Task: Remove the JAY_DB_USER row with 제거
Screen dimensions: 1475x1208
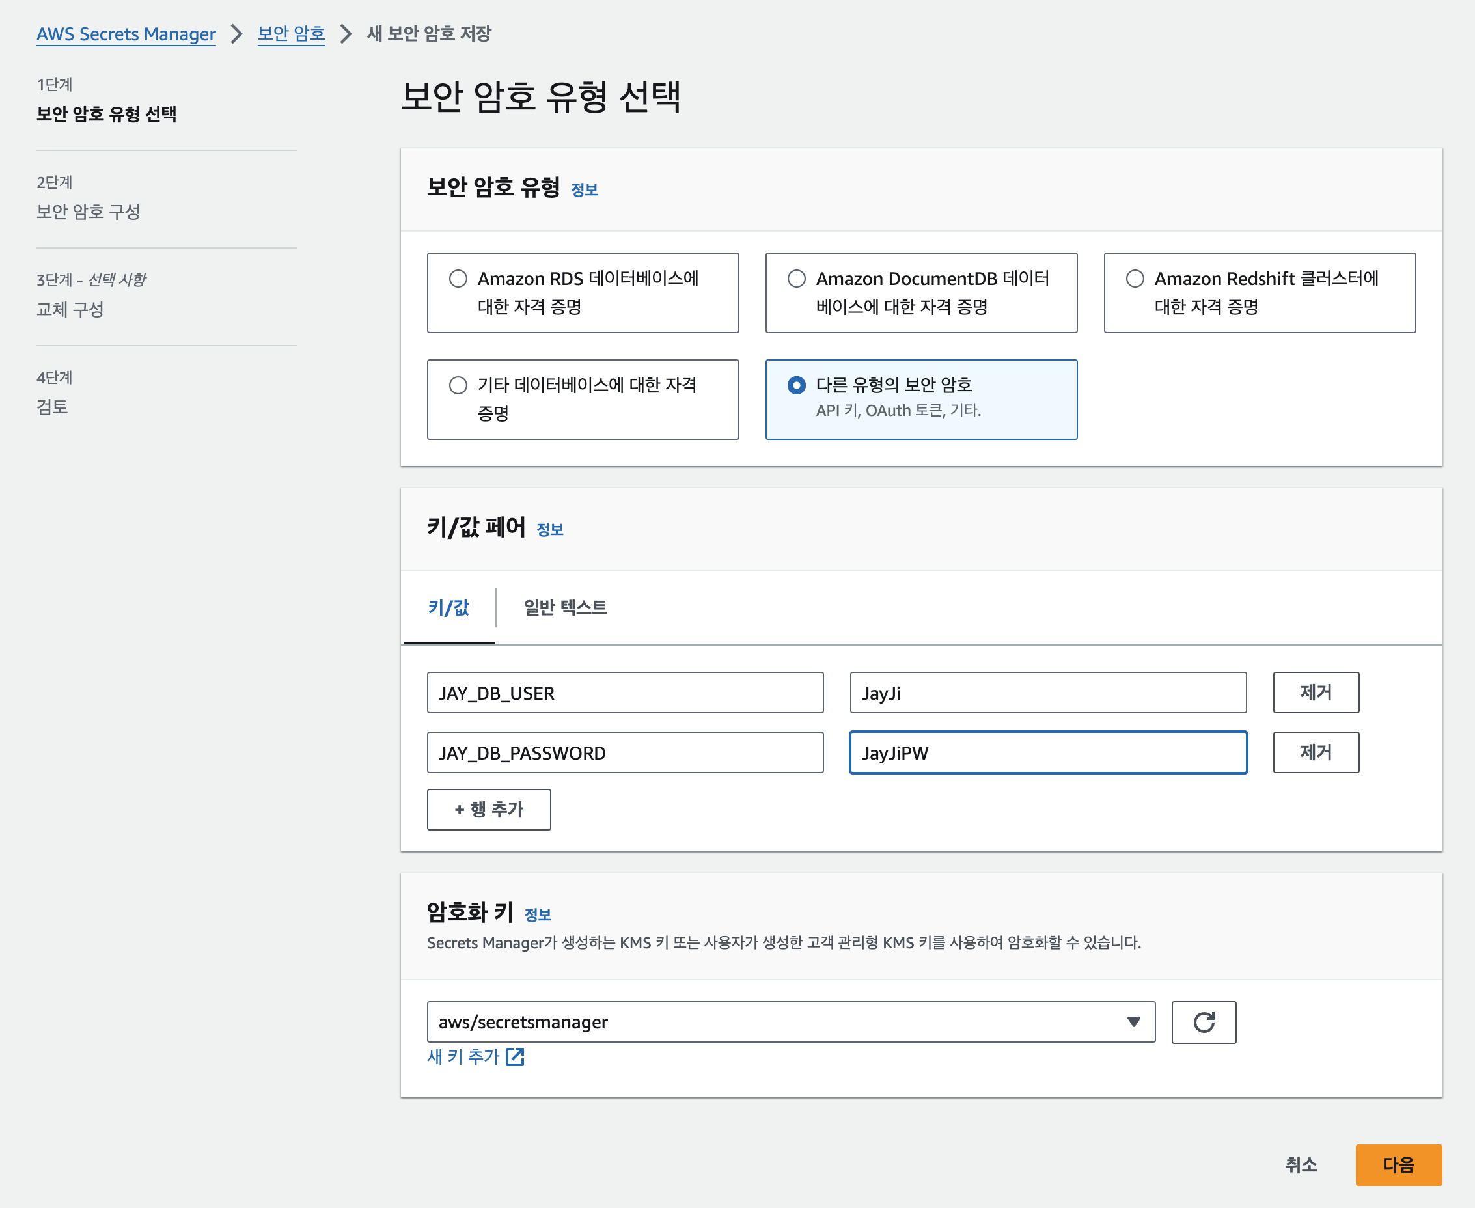Action: click(1315, 693)
